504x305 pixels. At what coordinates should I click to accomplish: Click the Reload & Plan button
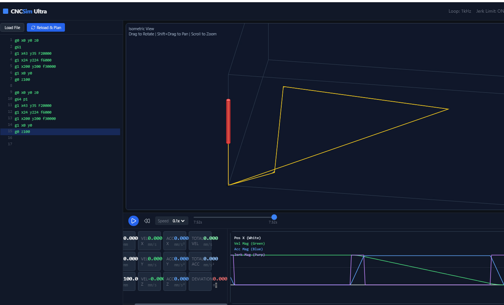(x=46, y=28)
